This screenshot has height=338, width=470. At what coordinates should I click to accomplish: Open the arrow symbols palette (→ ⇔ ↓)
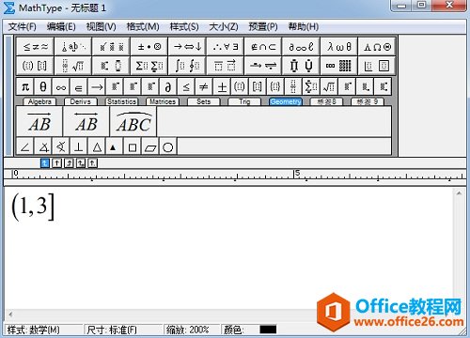[x=187, y=47]
